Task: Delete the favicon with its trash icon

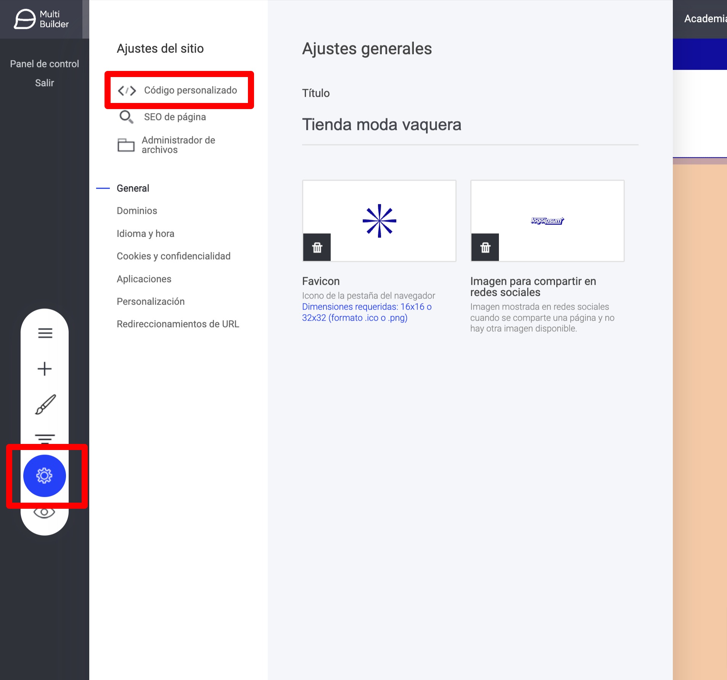Action: click(x=317, y=248)
